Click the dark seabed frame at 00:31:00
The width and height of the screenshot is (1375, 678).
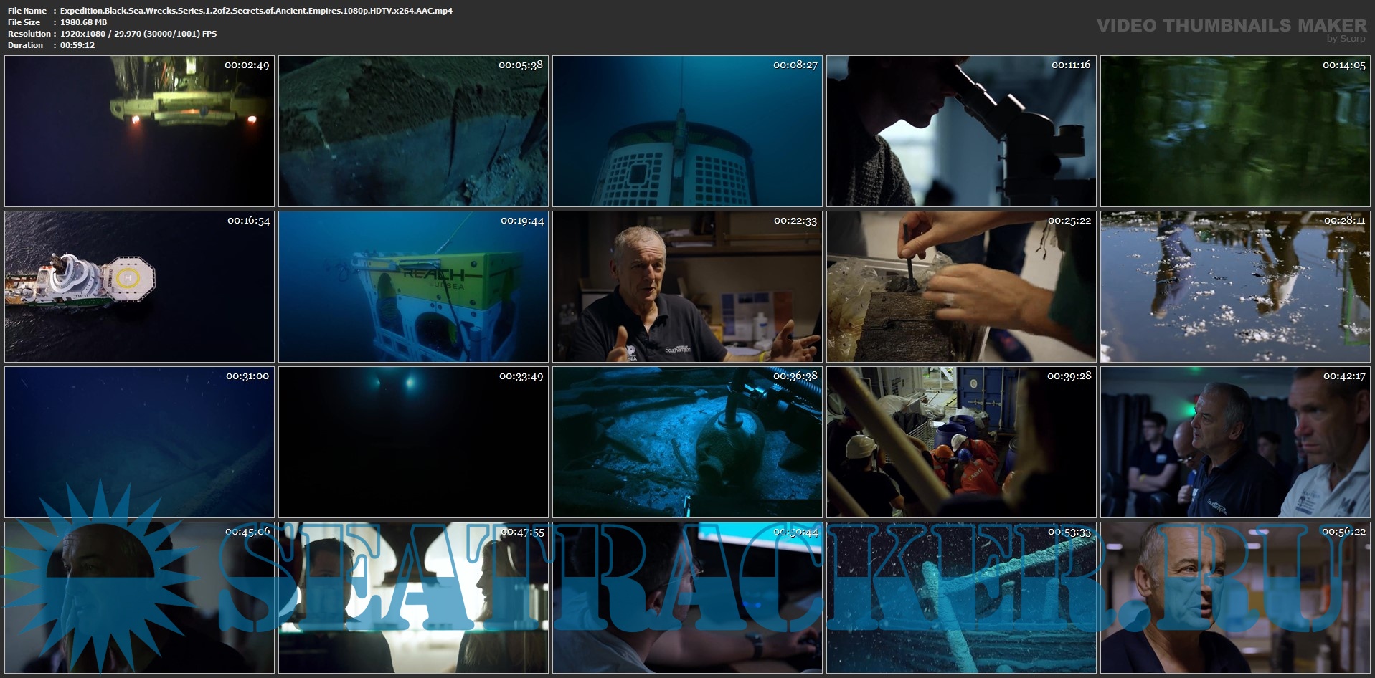(139, 442)
